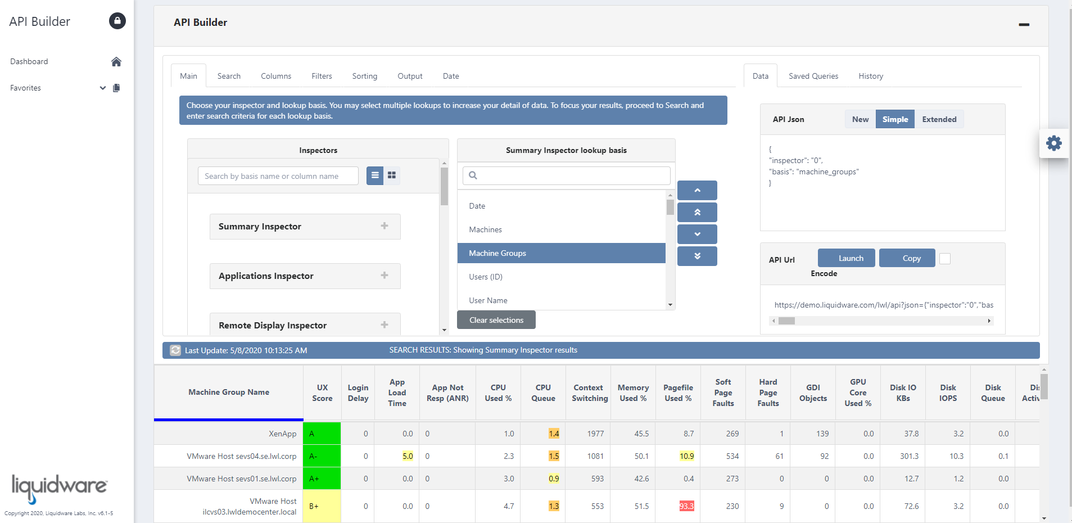Viewport: 1072px width, 523px height.
Task: Move selection down one with single chevron
Action: [x=697, y=234]
